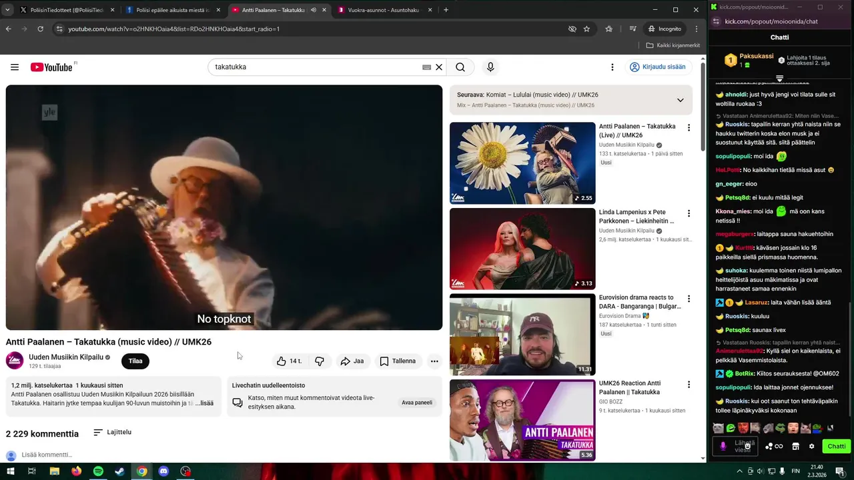Focus the Lisää kommentti field
Screen dimensions: 854x480
coord(47,455)
